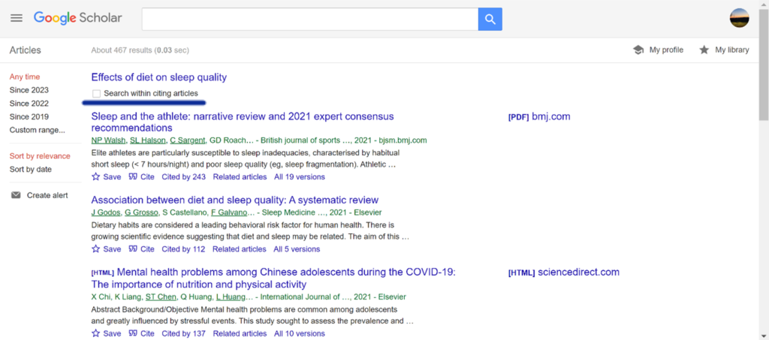Viewport: 769px width, 340px height.
Task: Related articles for Association between diet
Action: (x=240, y=249)
